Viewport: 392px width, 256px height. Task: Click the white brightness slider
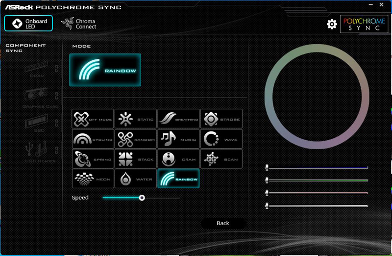tap(317, 205)
